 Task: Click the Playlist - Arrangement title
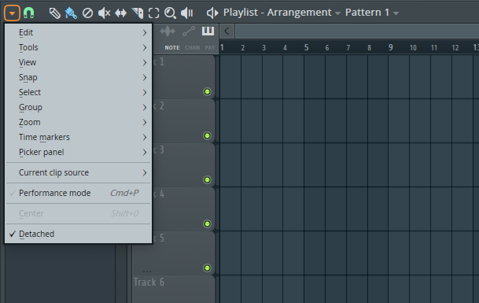coord(277,13)
